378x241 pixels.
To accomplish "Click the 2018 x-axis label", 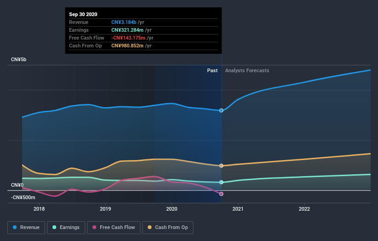I will 39,209.
